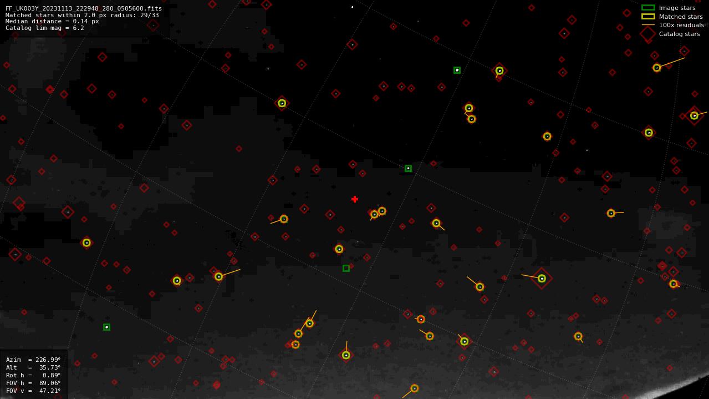Click the 'Rot h = 0.89°' readout

coord(33,375)
